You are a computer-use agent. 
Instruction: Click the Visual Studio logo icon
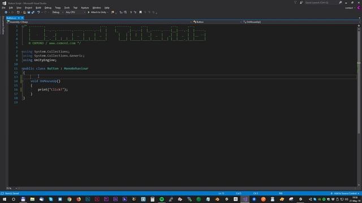tap(4, 3)
